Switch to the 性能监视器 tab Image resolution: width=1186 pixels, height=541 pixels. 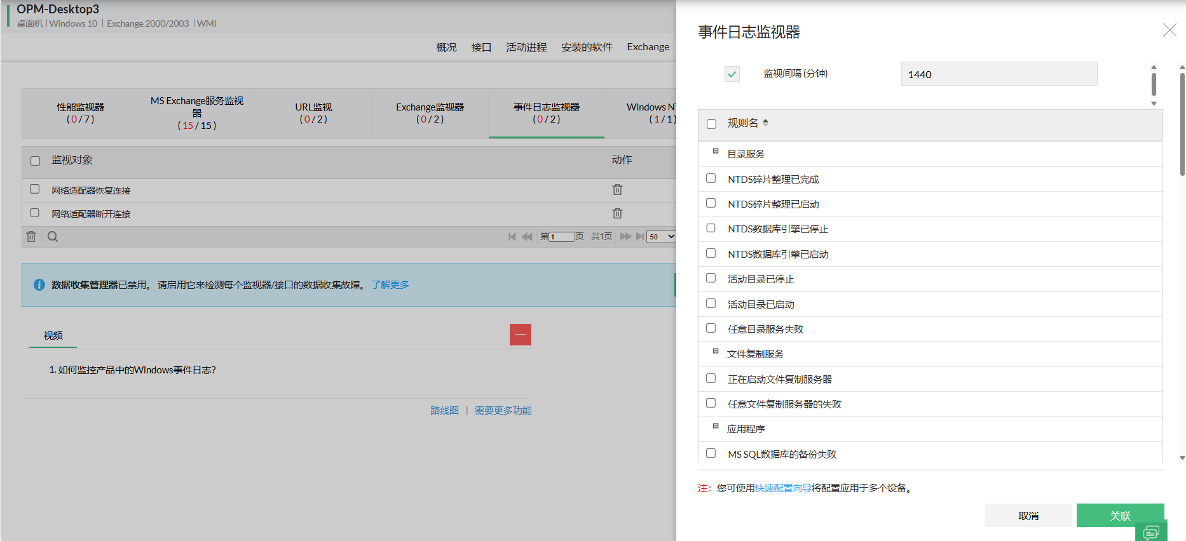(x=80, y=113)
